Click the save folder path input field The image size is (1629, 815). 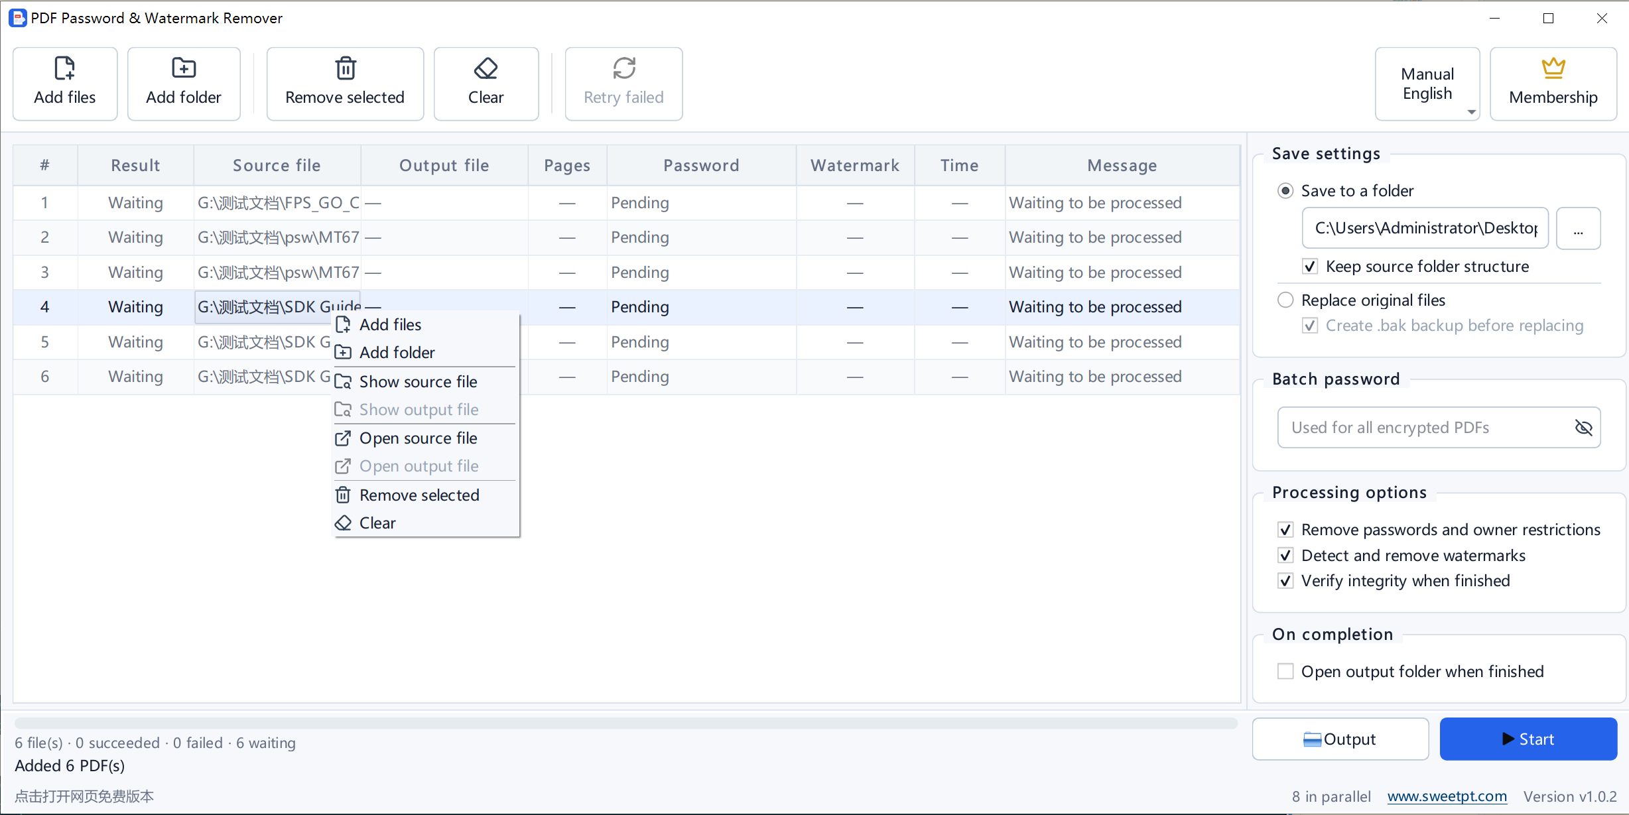coord(1425,229)
